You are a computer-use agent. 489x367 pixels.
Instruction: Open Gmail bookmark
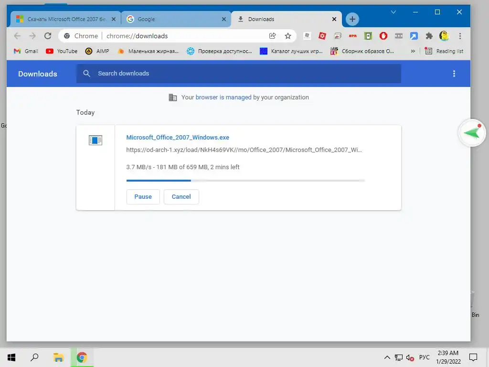tap(26, 51)
